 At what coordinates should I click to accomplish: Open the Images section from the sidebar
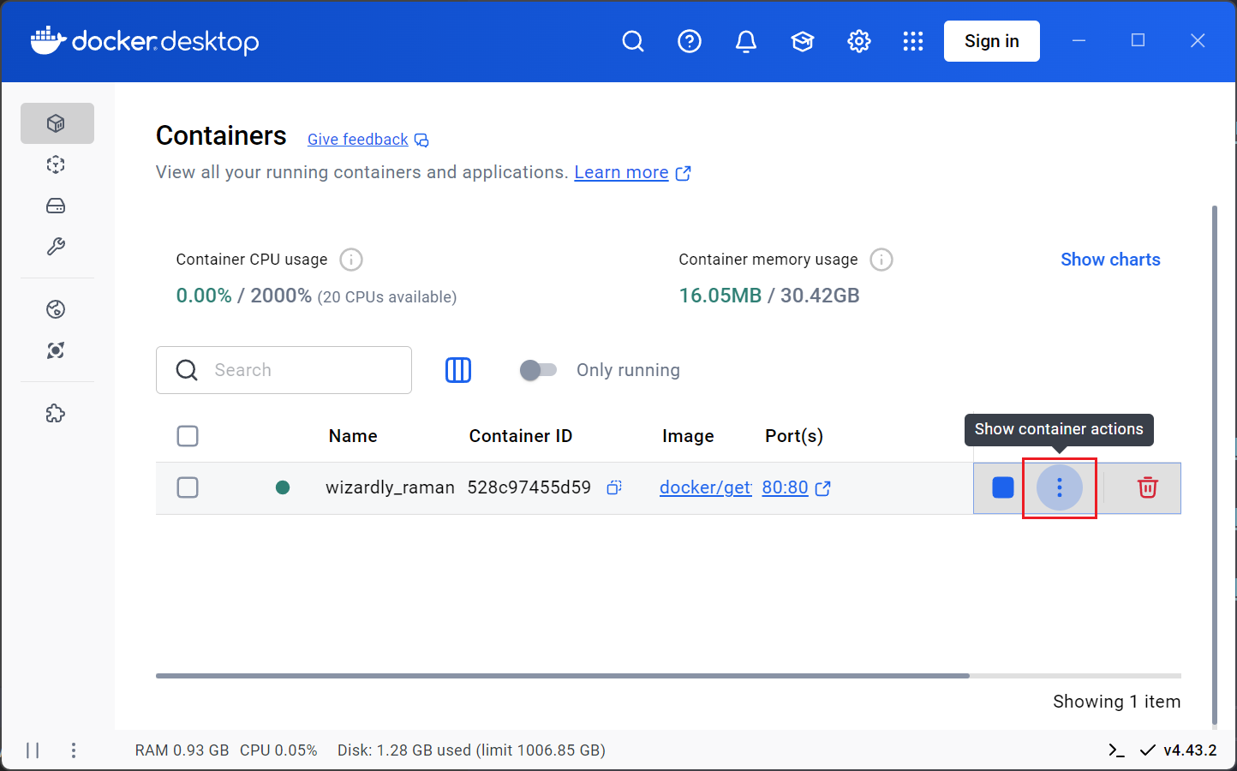tap(56, 164)
